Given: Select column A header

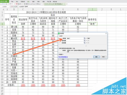Looking at the screenshot, I should pos(7,9).
